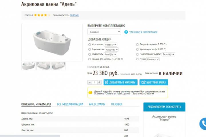Select the second bathtub thumbnail image
The image size is (206, 137).
click(x=43, y=66)
